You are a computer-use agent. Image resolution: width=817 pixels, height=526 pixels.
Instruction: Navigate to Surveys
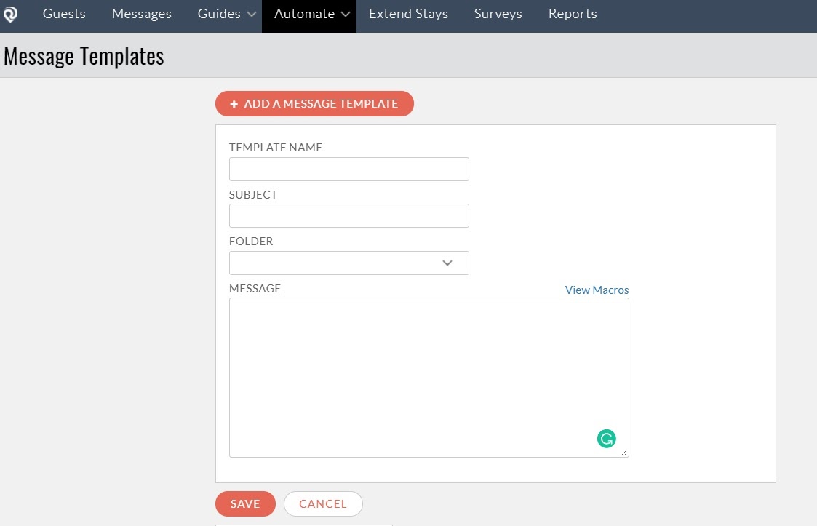pyautogui.click(x=498, y=14)
